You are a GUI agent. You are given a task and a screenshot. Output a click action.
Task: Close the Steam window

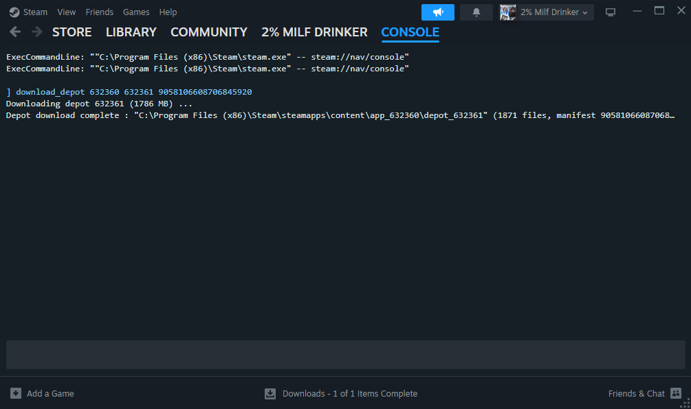click(x=681, y=10)
